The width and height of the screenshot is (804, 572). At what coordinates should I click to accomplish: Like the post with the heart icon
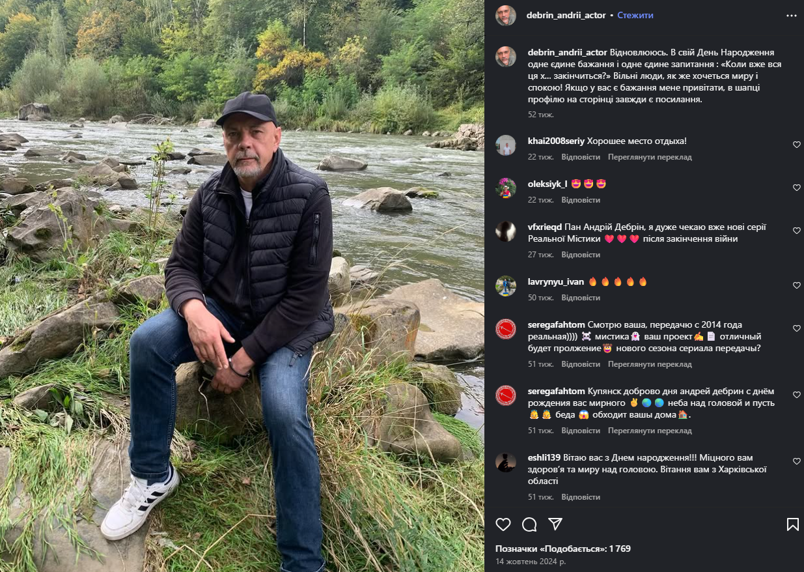[x=503, y=524]
